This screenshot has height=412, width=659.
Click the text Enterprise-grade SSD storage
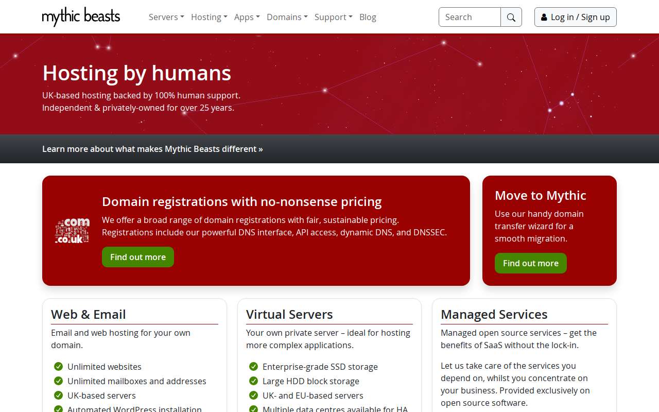(320, 367)
